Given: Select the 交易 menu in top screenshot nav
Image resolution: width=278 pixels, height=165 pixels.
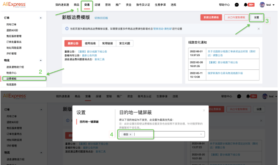Looking at the screenshot, I should (87, 5).
